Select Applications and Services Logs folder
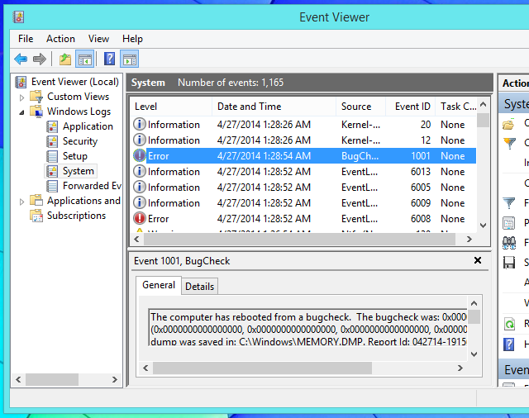529x418 pixels. coord(83,201)
